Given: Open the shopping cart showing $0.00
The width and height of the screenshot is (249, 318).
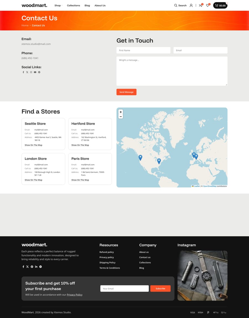Looking at the screenshot, I should (220, 6).
